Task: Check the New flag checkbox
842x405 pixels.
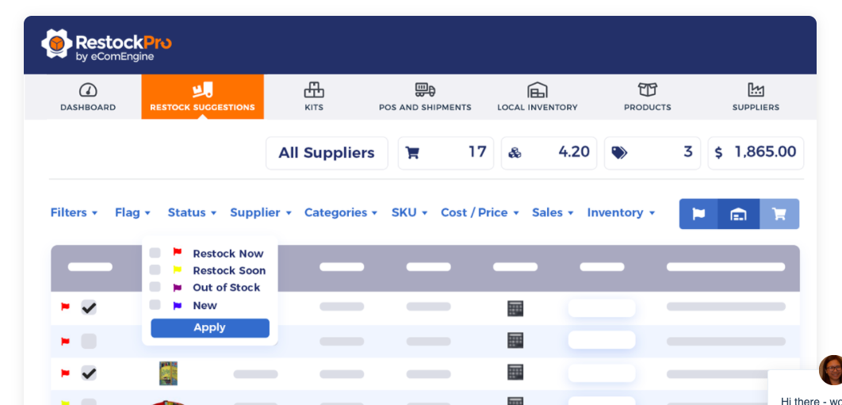Action: pos(155,304)
